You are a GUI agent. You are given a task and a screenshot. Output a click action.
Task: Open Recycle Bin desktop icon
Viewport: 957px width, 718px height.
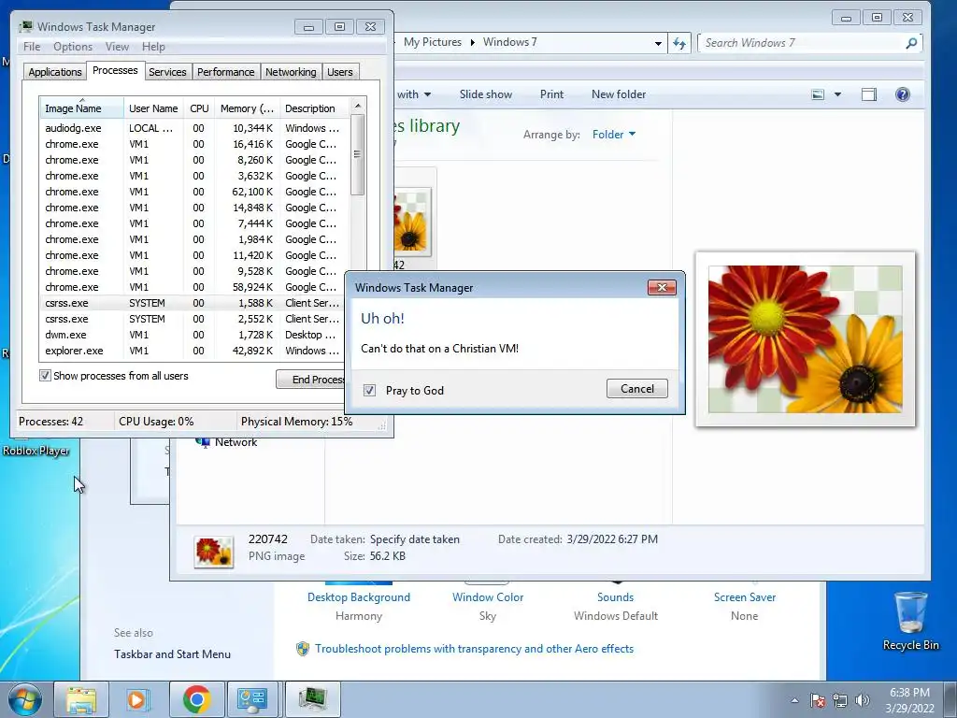tap(910, 621)
